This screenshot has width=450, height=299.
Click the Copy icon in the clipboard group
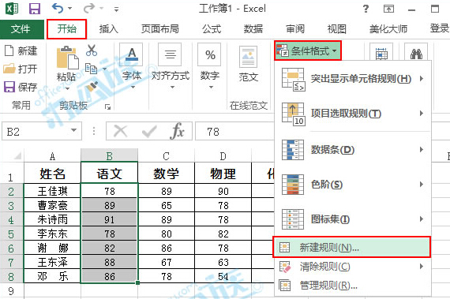click(x=92, y=69)
